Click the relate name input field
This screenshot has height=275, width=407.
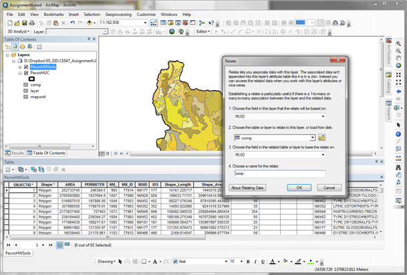pos(280,174)
